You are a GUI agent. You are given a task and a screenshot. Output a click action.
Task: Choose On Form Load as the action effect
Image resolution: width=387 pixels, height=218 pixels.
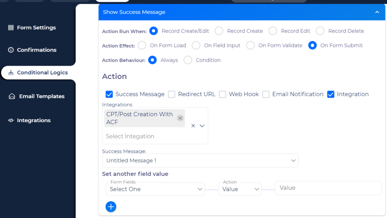(x=142, y=45)
